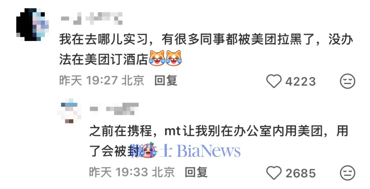Screen dimensions: 370x189
Task: Tap the first laughing-crying cat emoji
Action: 157,58
